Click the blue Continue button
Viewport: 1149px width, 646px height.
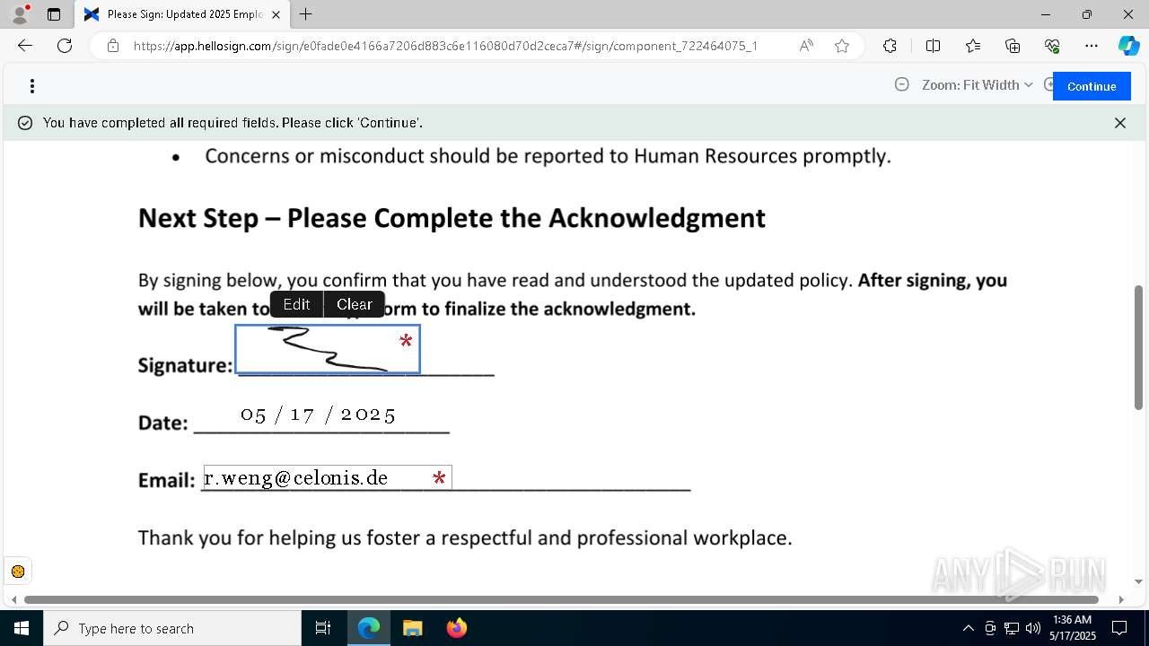pos(1092,86)
